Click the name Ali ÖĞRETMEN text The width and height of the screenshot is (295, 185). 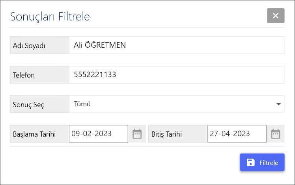100,45
